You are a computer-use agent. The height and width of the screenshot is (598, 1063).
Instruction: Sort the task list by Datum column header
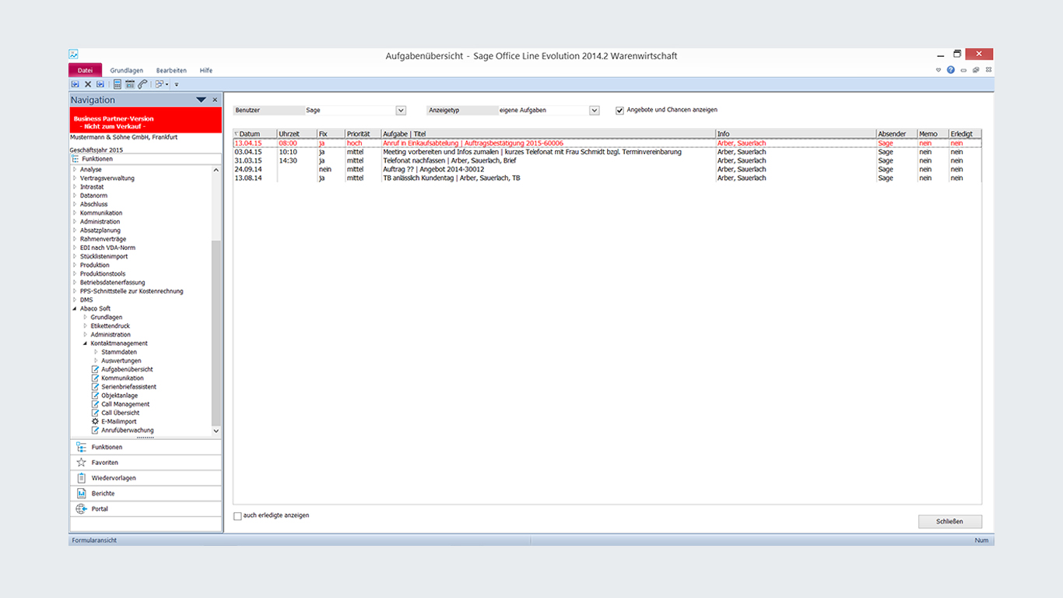tap(254, 134)
